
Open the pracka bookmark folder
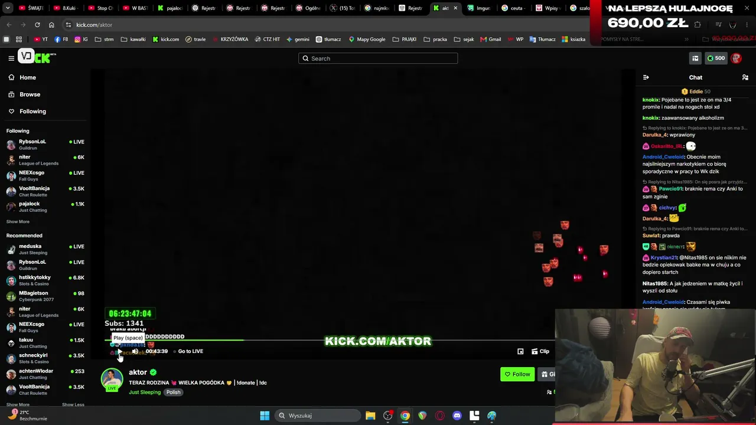point(435,40)
